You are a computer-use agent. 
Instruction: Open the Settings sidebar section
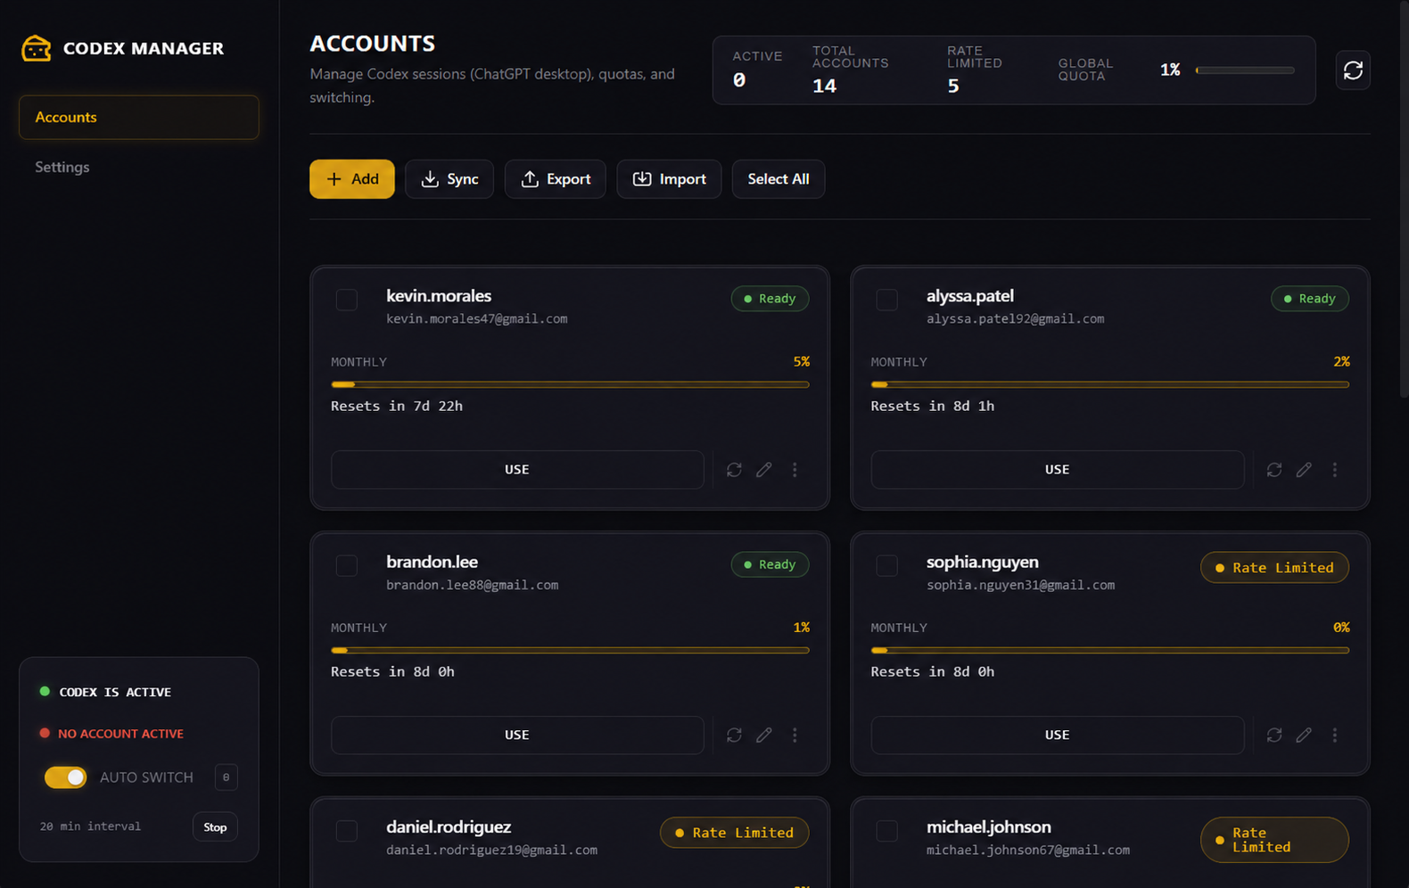(139, 168)
